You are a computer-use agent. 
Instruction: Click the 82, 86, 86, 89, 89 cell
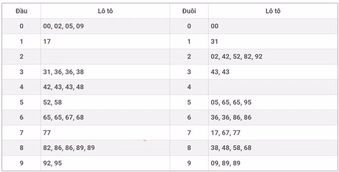[x=69, y=148]
